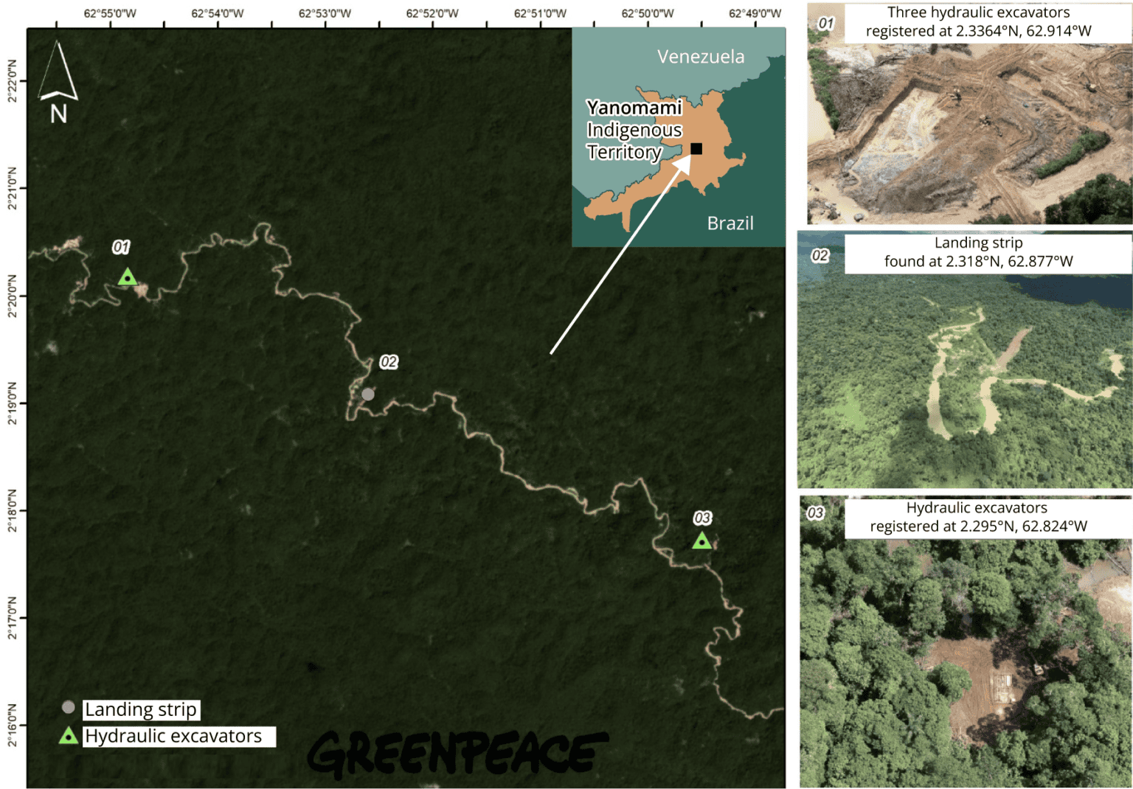Toggle the Hydraulic excavators legend entry
This screenshot has height=789, width=1133.
click(x=173, y=735)
